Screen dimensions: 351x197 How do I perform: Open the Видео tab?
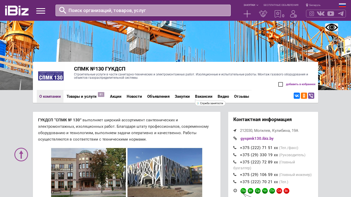point(223,96)
